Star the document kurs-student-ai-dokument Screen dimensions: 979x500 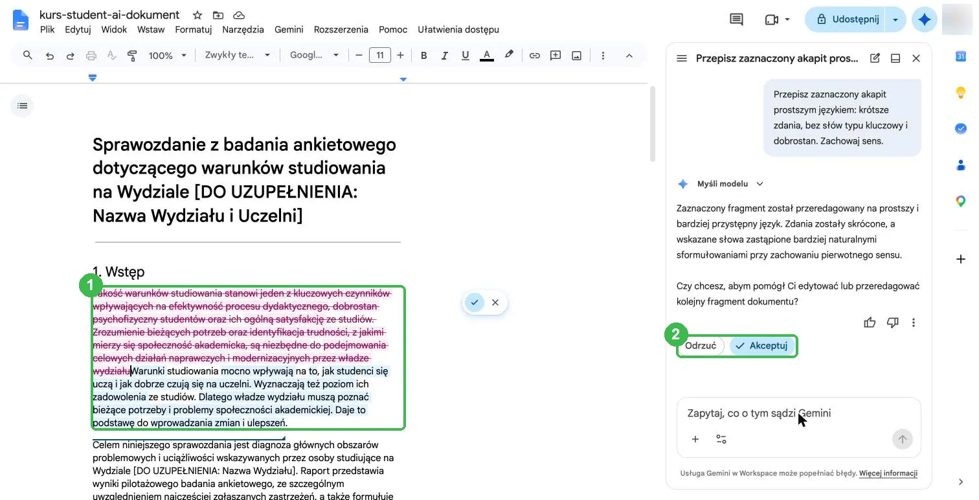coord(197,15)
